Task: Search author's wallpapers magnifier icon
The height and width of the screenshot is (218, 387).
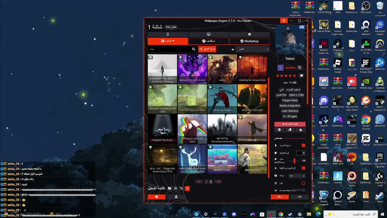Action: point(300,68)
